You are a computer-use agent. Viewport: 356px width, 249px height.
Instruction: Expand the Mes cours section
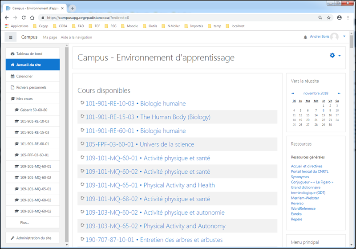[x=24, y=98]
